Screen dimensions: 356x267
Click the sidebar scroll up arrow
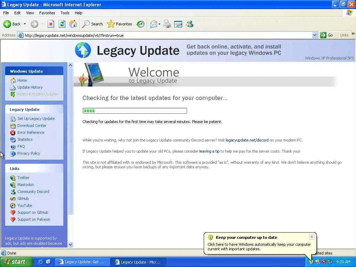70,65
